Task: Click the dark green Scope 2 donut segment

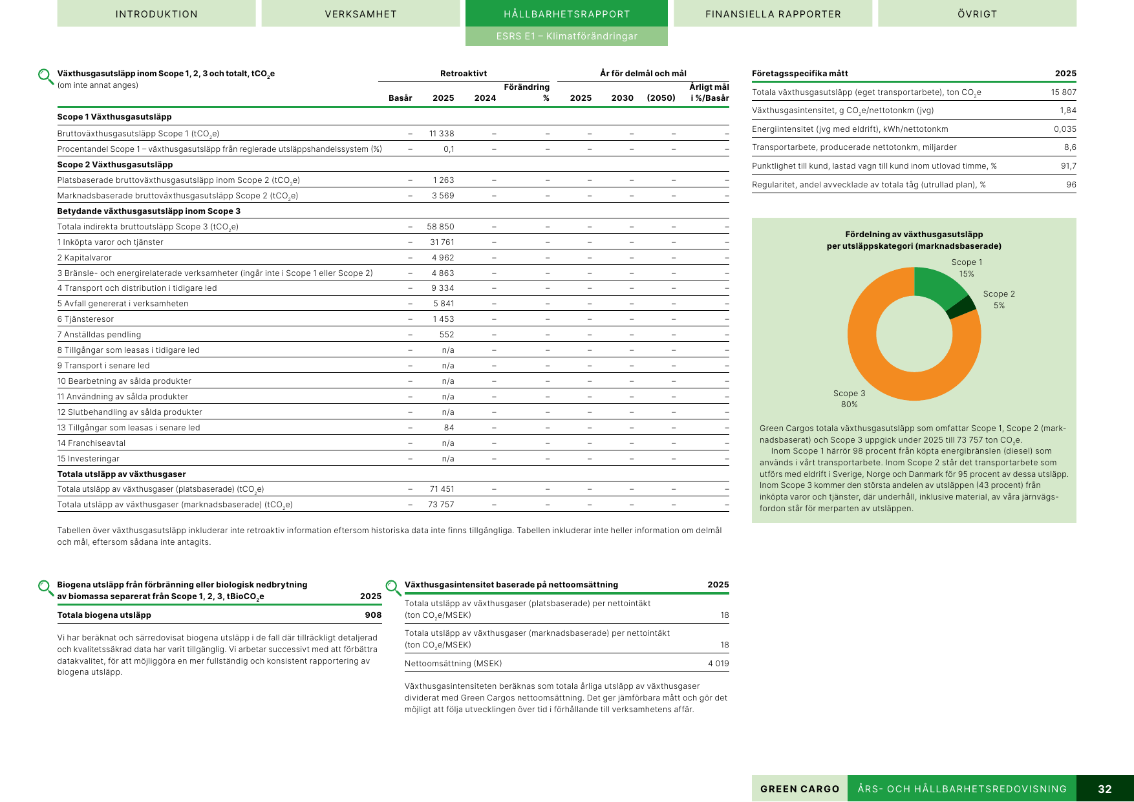Action: click(x=963, y=307)
